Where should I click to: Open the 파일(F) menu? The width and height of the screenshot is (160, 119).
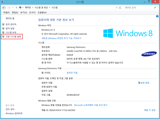[6, 12]
